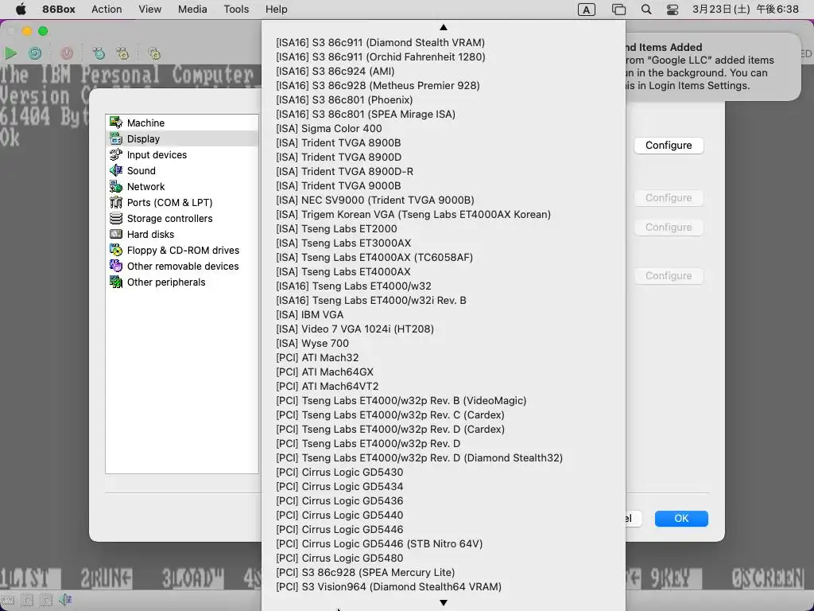The height and width of the screenshot is (611, 814).
Task: Click the Network category icon
Action: [116, 186]
